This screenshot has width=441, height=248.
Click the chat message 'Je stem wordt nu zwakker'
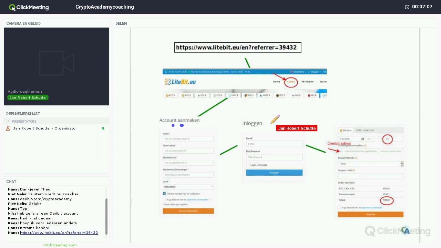point(53,194)
